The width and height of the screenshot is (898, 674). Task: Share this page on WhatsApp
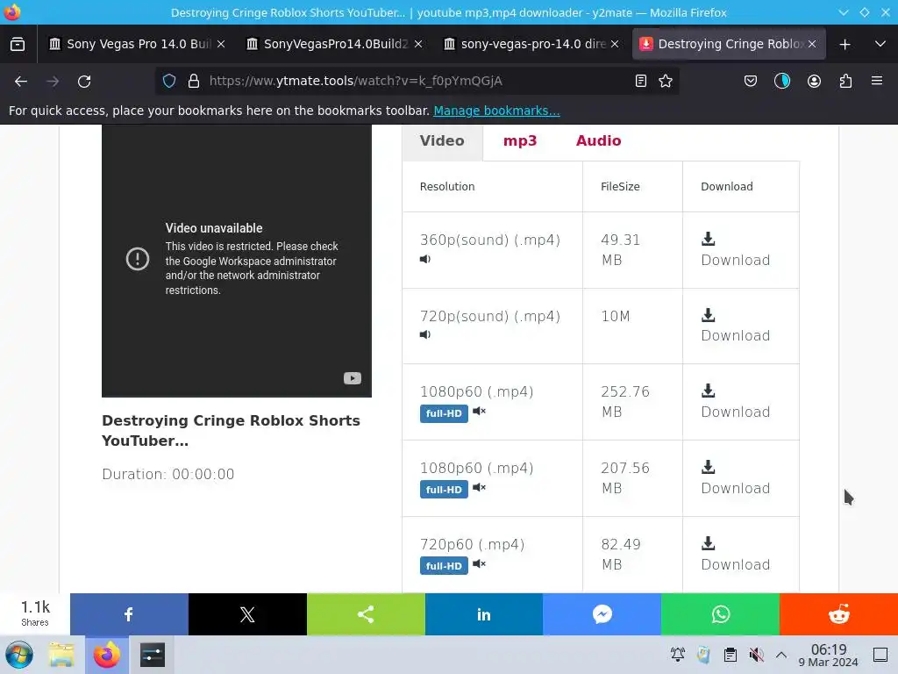(721, 614)
